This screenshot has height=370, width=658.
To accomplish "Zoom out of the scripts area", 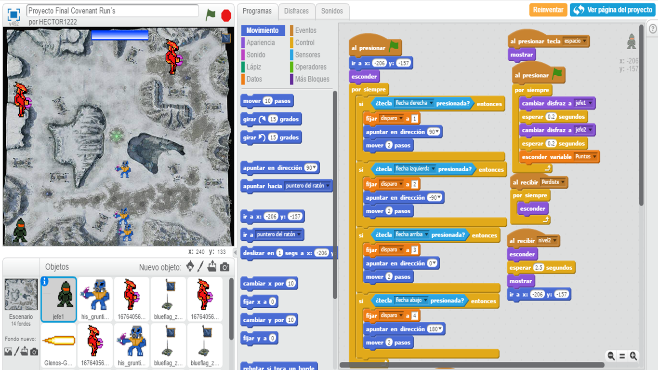I will (611, 356).
